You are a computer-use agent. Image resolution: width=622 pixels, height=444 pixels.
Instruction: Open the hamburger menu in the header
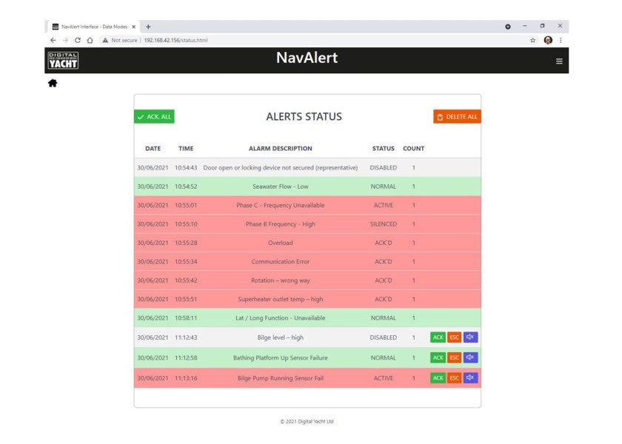(559, 61)
